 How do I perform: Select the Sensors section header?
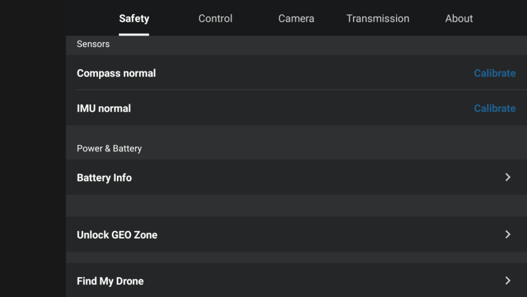pyautogui.click(x=93, y=45)
